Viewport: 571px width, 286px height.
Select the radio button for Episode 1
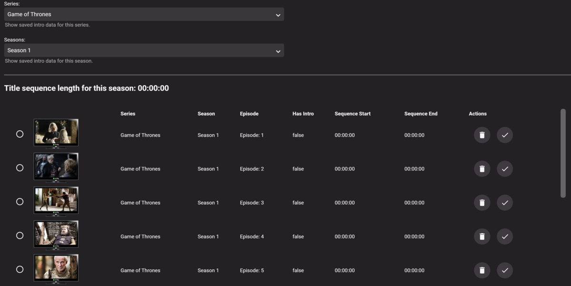(20, 134)
